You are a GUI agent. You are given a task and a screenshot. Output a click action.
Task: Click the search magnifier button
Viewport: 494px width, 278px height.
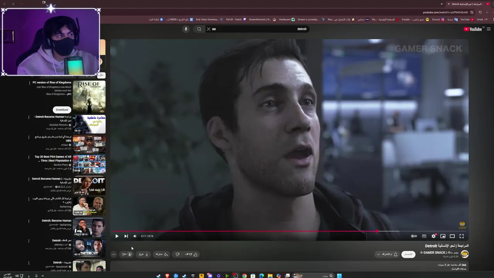pyautogui.click(x=199, y=29)
